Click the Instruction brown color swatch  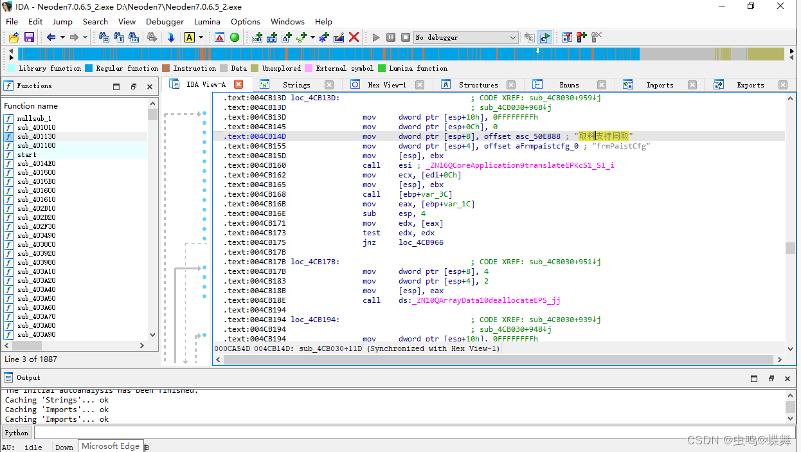(x=166, y=68)
